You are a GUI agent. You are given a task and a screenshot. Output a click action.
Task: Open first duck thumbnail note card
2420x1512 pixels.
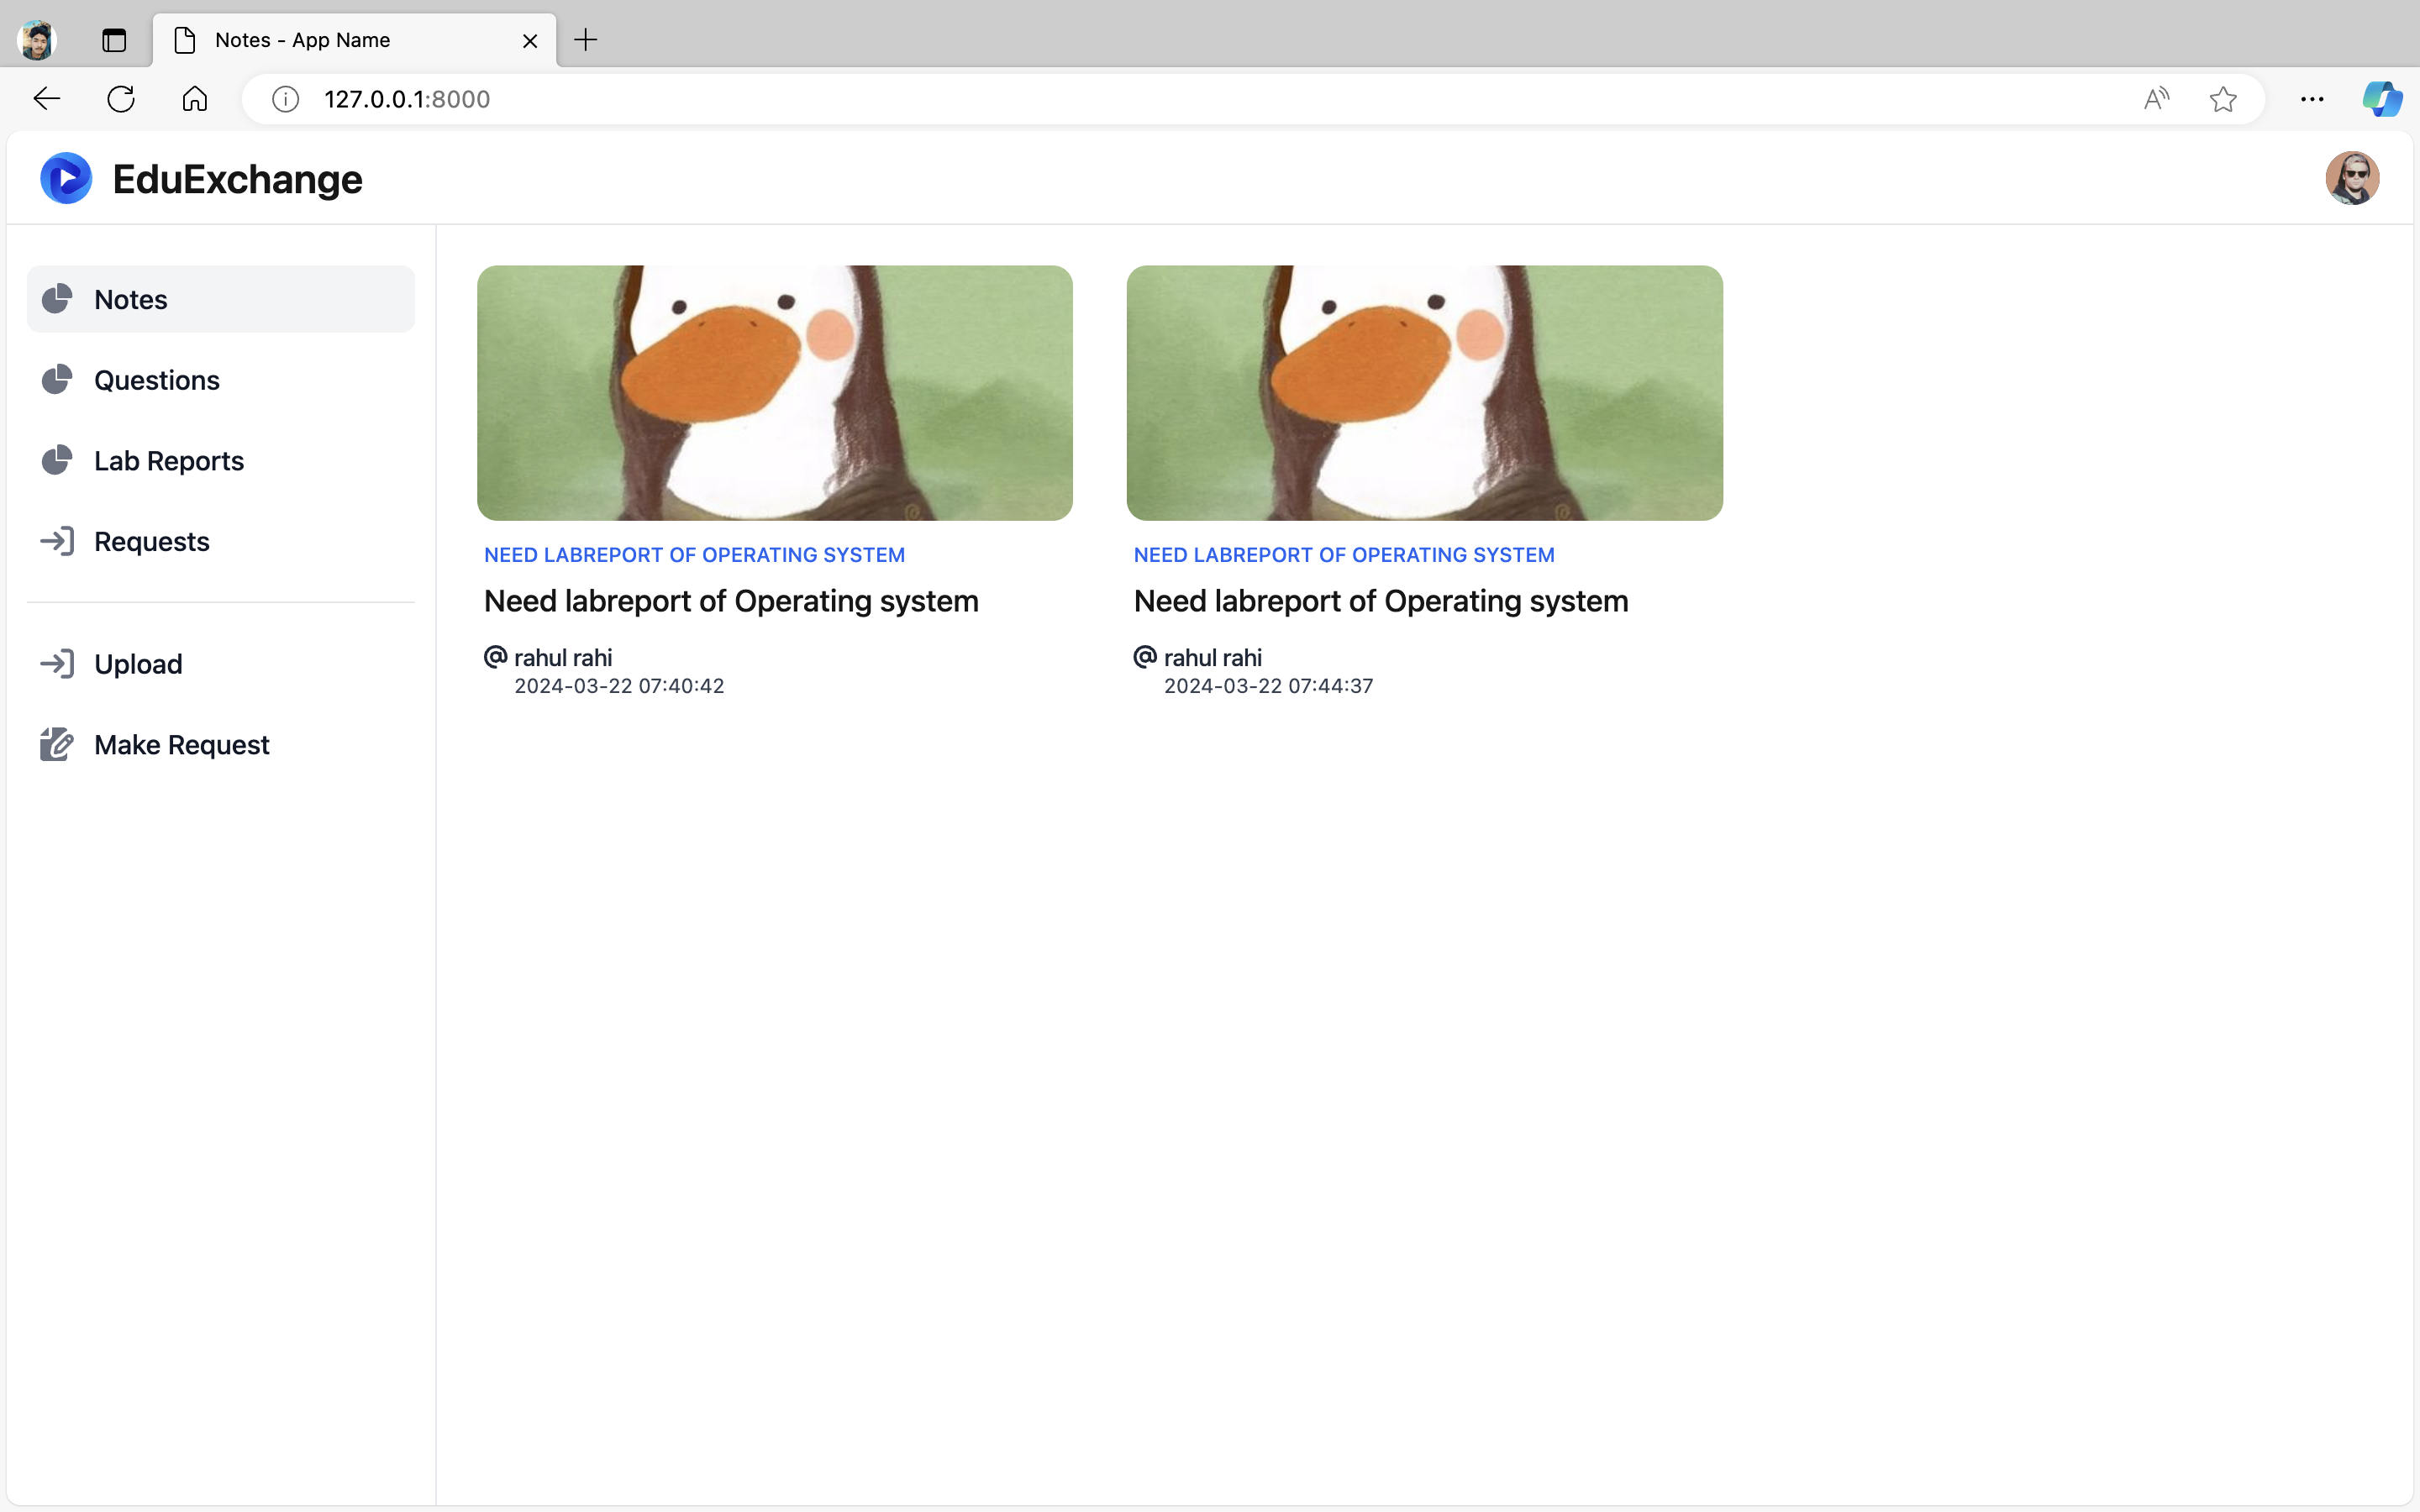click(x=774, y=392)
